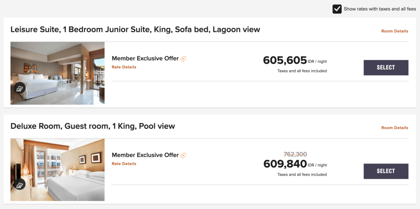This screenshot has width=420, height=209.
Task: Click the member tag icon for Deluxe Room offer
Action: [x=183, y=155]
